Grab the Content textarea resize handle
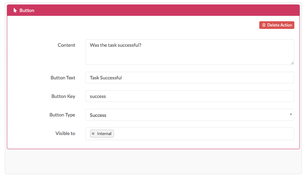This screenshot has height=179, width=306. coord(292,63)
